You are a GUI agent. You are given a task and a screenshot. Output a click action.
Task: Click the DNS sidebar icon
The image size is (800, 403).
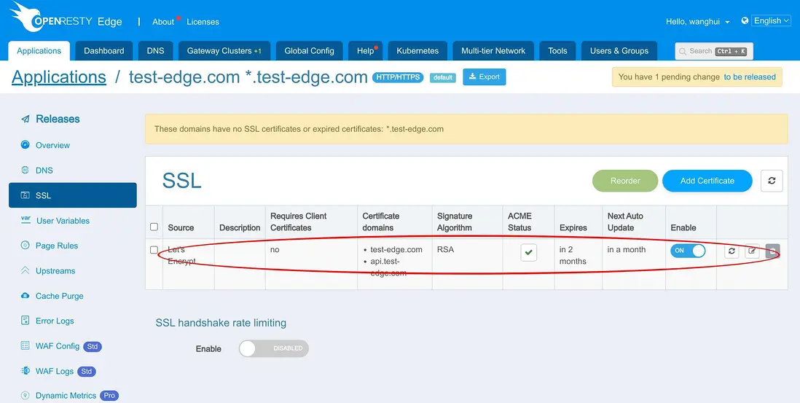[x=25, y=170]
